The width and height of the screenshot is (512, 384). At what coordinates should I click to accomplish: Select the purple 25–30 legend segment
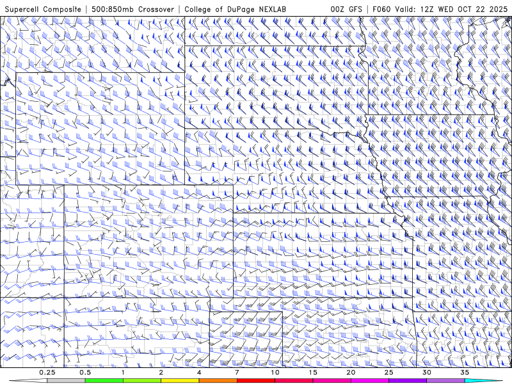408,381
